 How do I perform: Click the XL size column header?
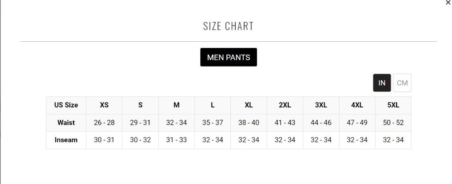(249, 105)
